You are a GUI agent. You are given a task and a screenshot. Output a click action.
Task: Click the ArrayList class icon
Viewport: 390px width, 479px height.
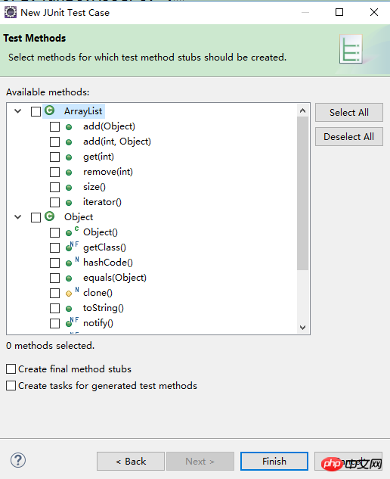click(x=49, y=110)
